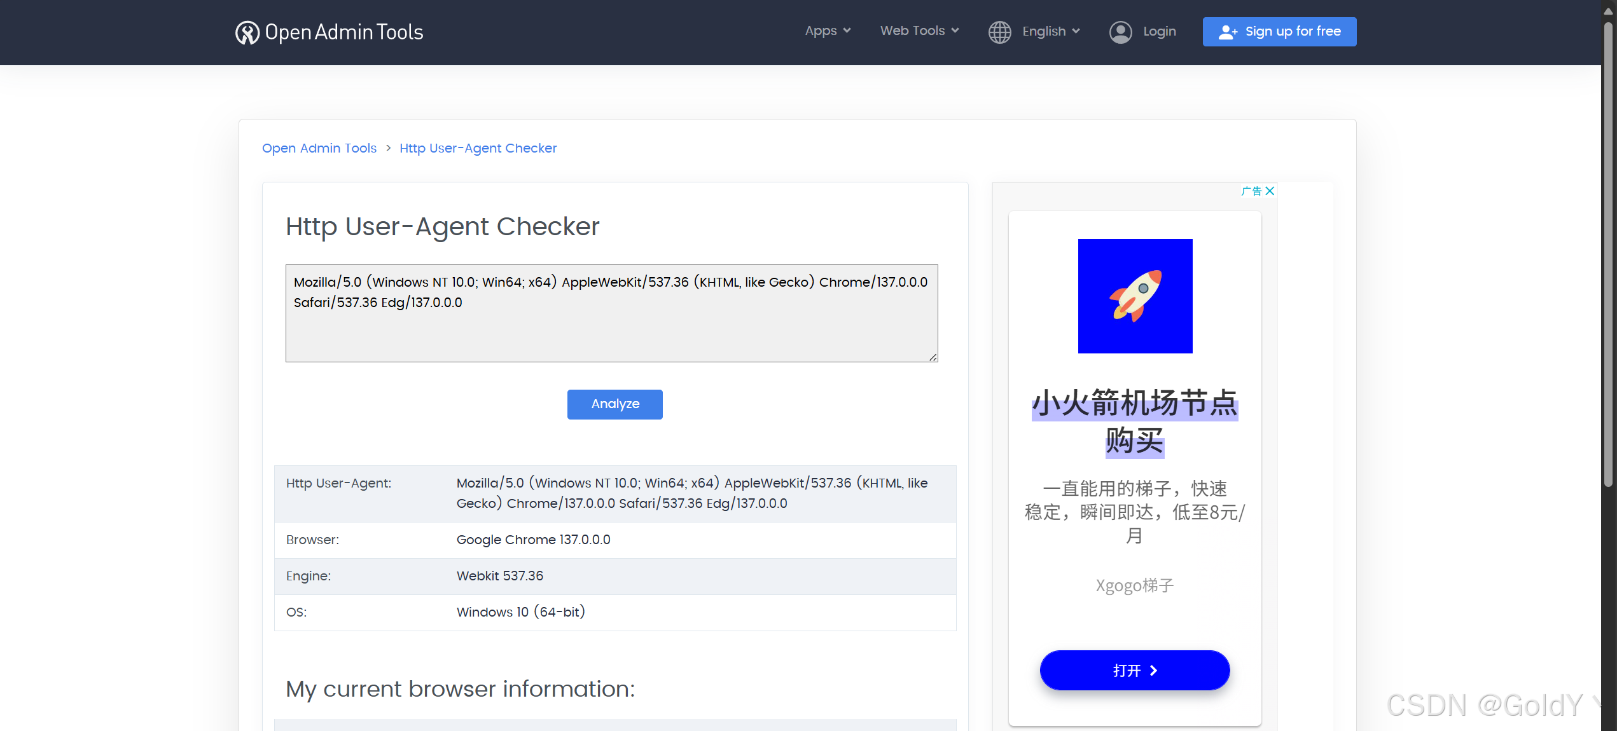
Task: Click the Open Admin Tools logo icon
Action: [247, 32]
